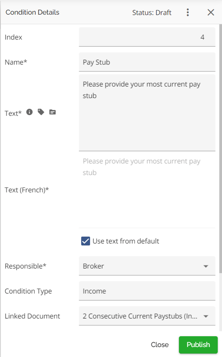Viewport: 222px width, 357px height.
Task: Focus the Name field containing Pay Stub
Action: [x=147, y=62]
